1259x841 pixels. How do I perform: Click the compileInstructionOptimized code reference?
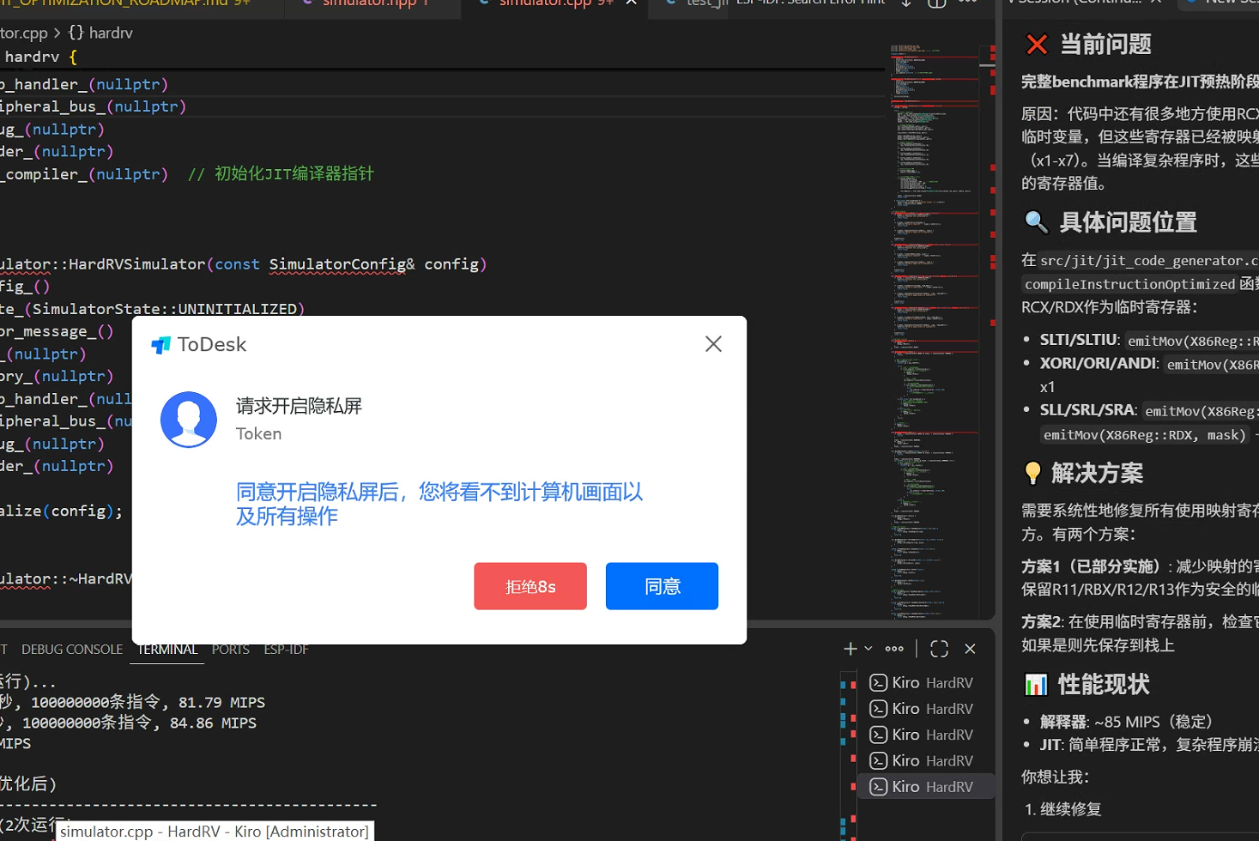(x=1130, y=284)
